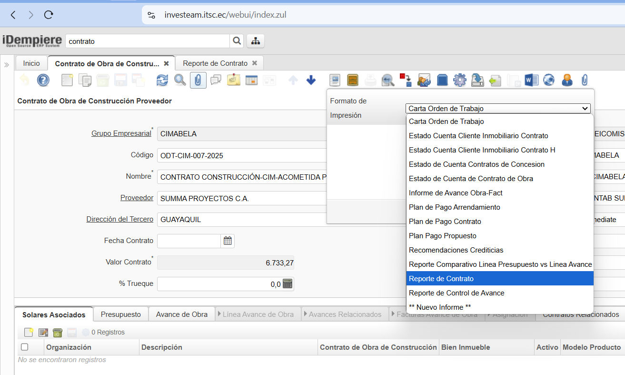Viewport: 625px width, 375px height.
Task: Choose 'Plan de Pago Contrato' from list
Action: pos(445,222)
